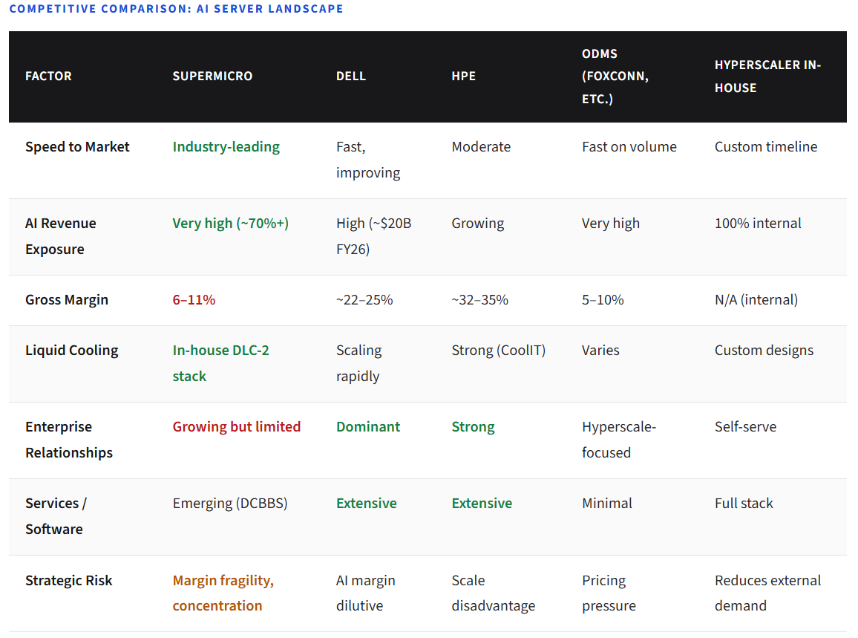This screenshot has height=638, width=858.
Task: Click the Competitive Comparison: AI Server Landscape heading
Action: click(x=176, y=9)
